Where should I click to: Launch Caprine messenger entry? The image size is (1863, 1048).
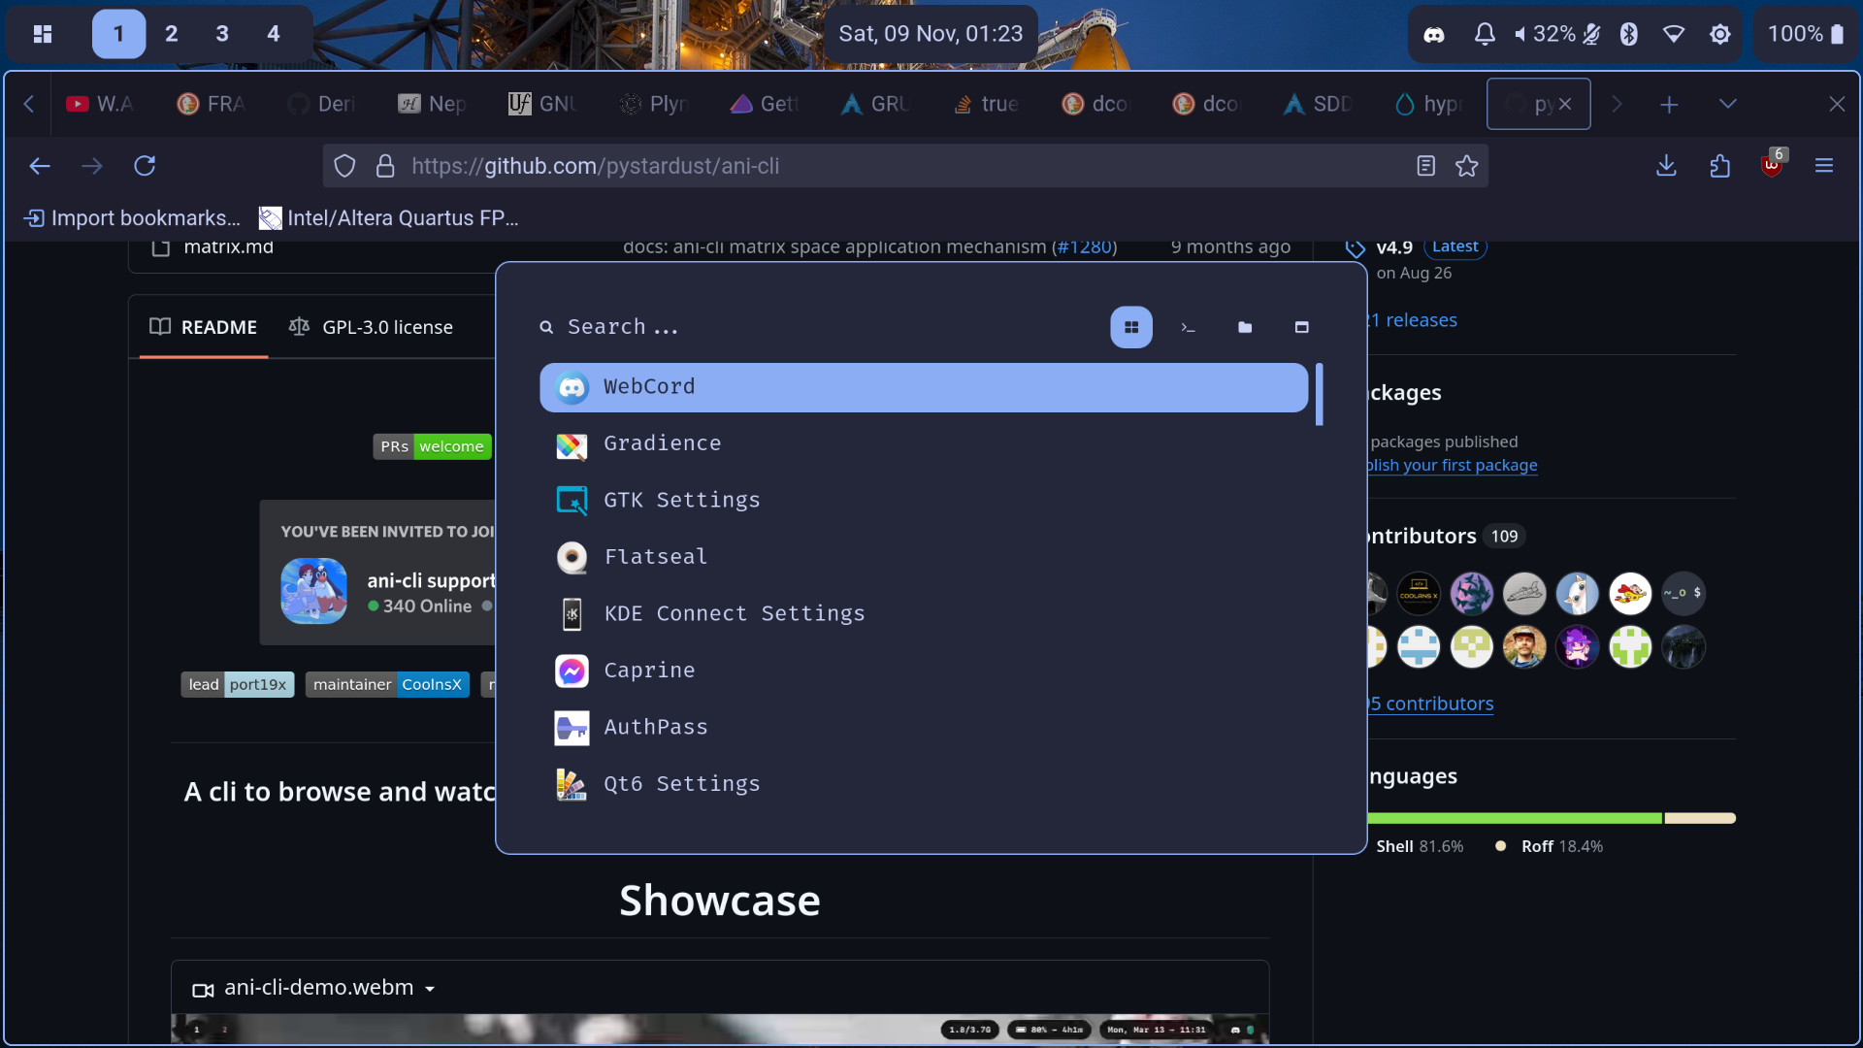(x=648, y=671)
